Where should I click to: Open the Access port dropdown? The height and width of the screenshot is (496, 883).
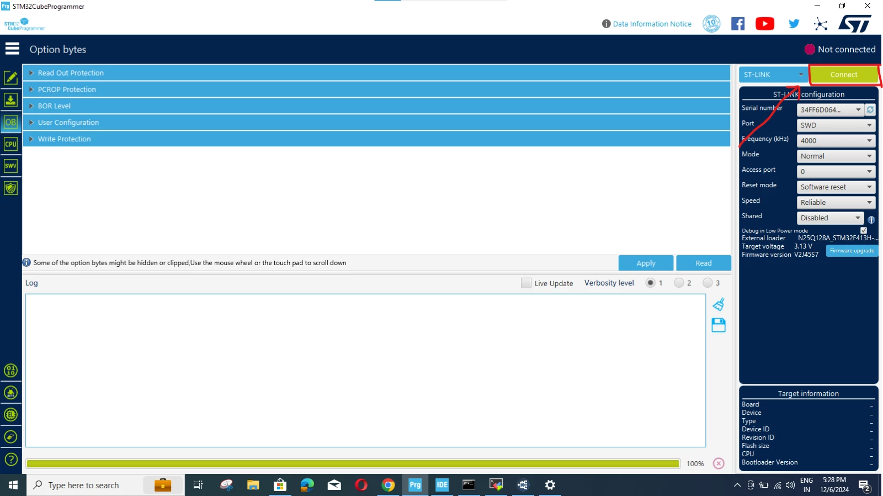pyautogui.click(x=836, y=172)
